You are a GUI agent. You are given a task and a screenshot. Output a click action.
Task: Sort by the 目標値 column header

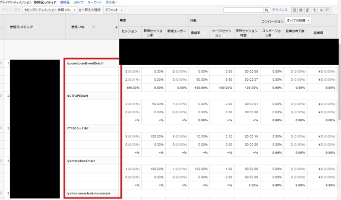click(x=318, y=33)
